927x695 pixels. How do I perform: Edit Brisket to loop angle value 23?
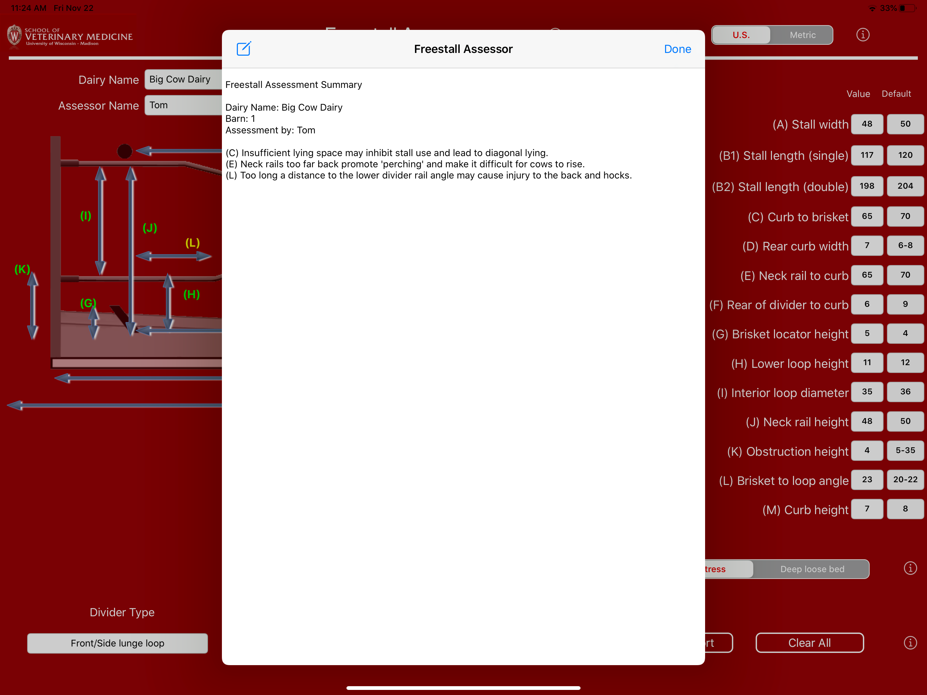(867, 480)
